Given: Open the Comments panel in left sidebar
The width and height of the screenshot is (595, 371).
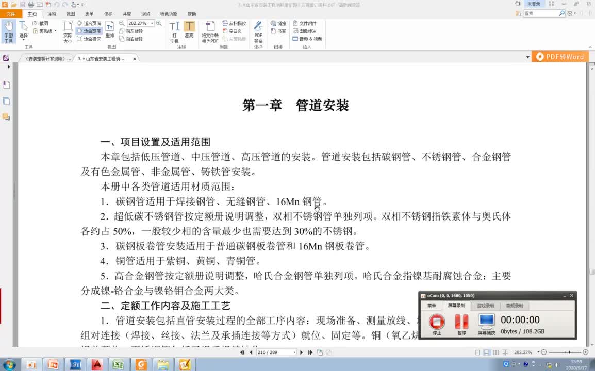Looking at the screenshot, I should point(7,117).
